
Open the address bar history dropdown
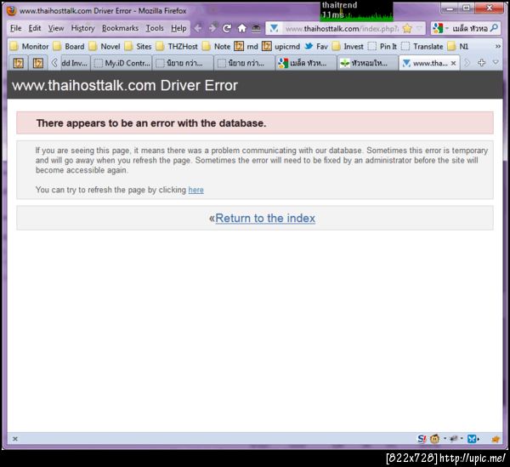coord(419,28)
